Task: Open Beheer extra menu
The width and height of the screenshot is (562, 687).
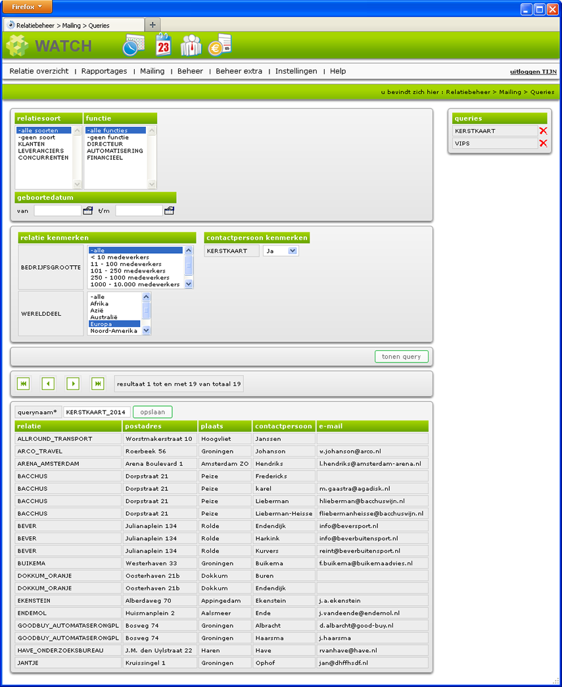Action: 239,71
